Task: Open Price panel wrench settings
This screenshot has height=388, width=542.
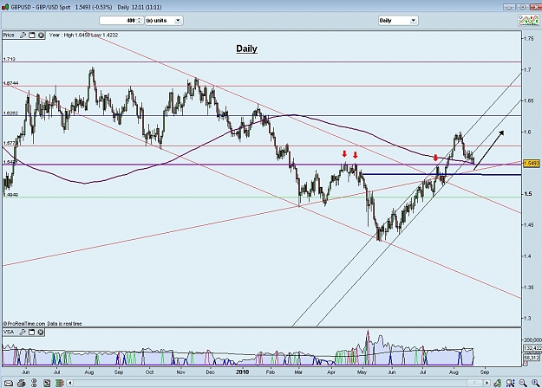Action: [x=23, y=35]
